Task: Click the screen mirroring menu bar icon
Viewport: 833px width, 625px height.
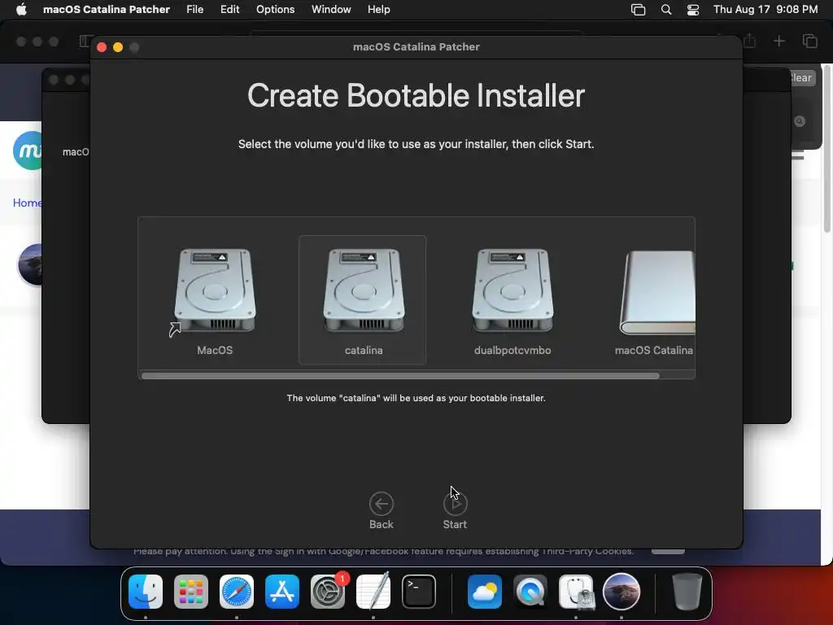Action: pos(638,10)
